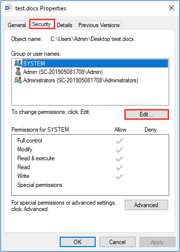The image size is (180, 252).
Task: Click the SYSTEM group users icon
Action: [x=18, y=63]
